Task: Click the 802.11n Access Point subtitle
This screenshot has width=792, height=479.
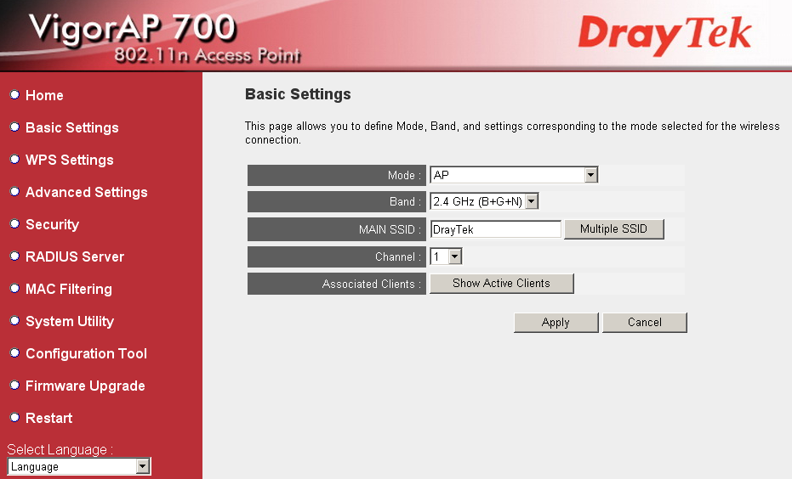Action: [x=208, y=55]
